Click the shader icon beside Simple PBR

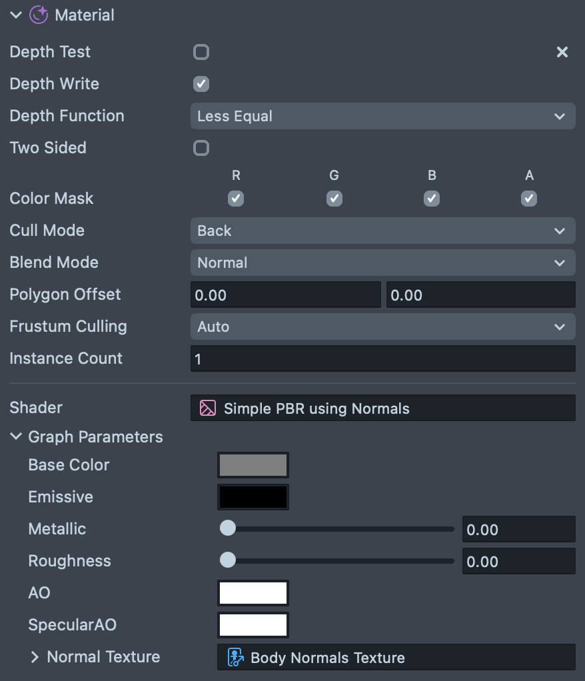[x=208, y=408]
